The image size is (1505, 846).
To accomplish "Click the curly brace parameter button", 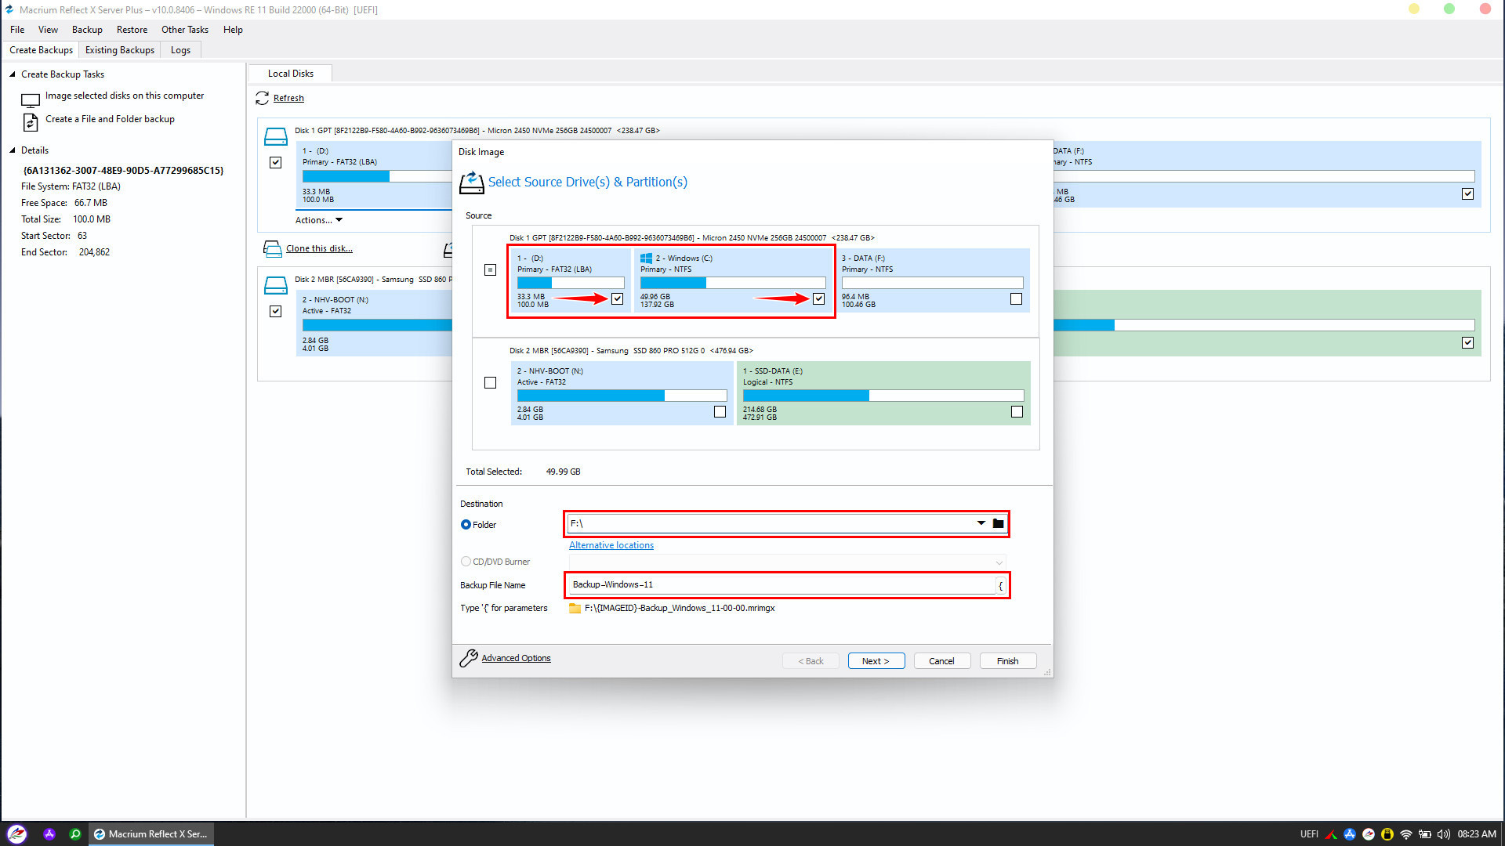I will (1000, 585).
